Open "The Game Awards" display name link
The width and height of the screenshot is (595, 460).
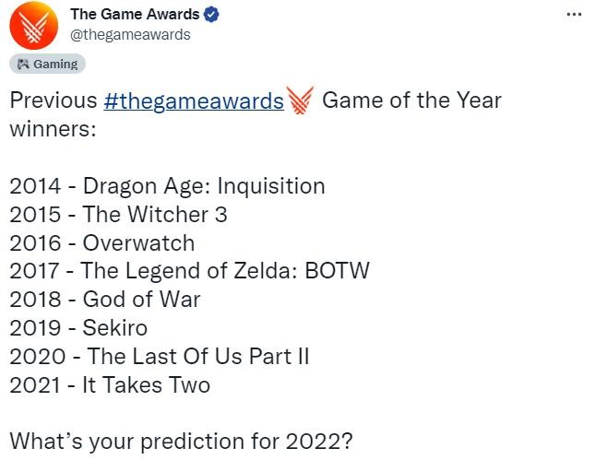coord(135,15)
